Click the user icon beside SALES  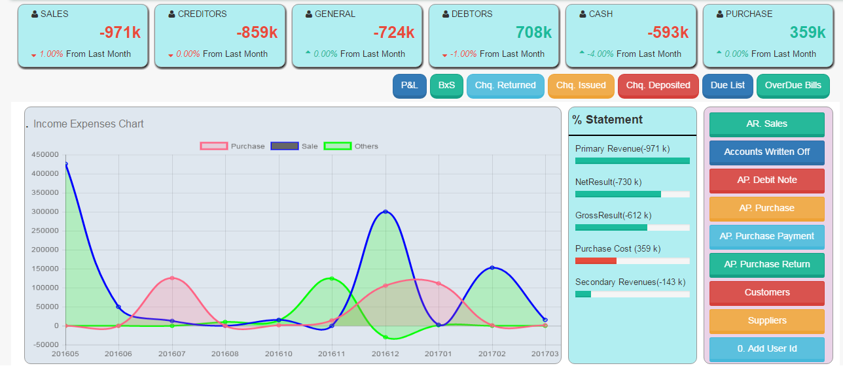click(x=35, y=14)
